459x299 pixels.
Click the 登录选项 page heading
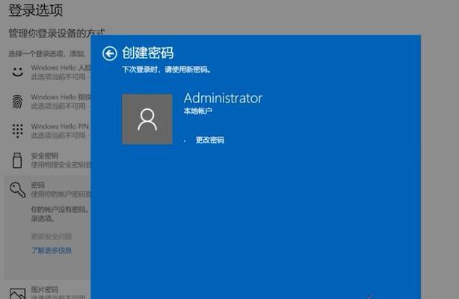coord(35,10)
